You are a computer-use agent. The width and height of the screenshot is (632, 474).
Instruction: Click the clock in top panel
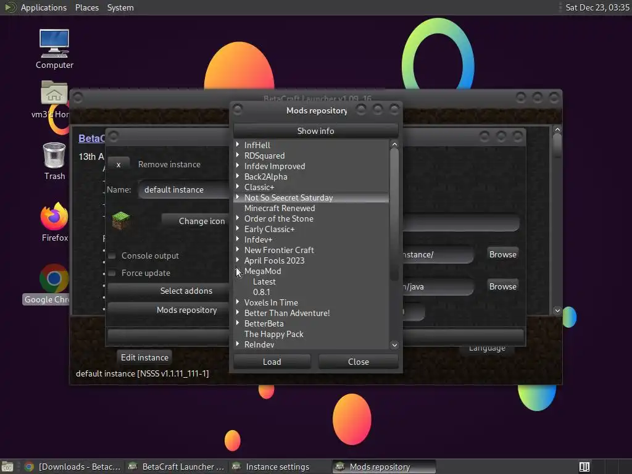click(x=597, y=7)
